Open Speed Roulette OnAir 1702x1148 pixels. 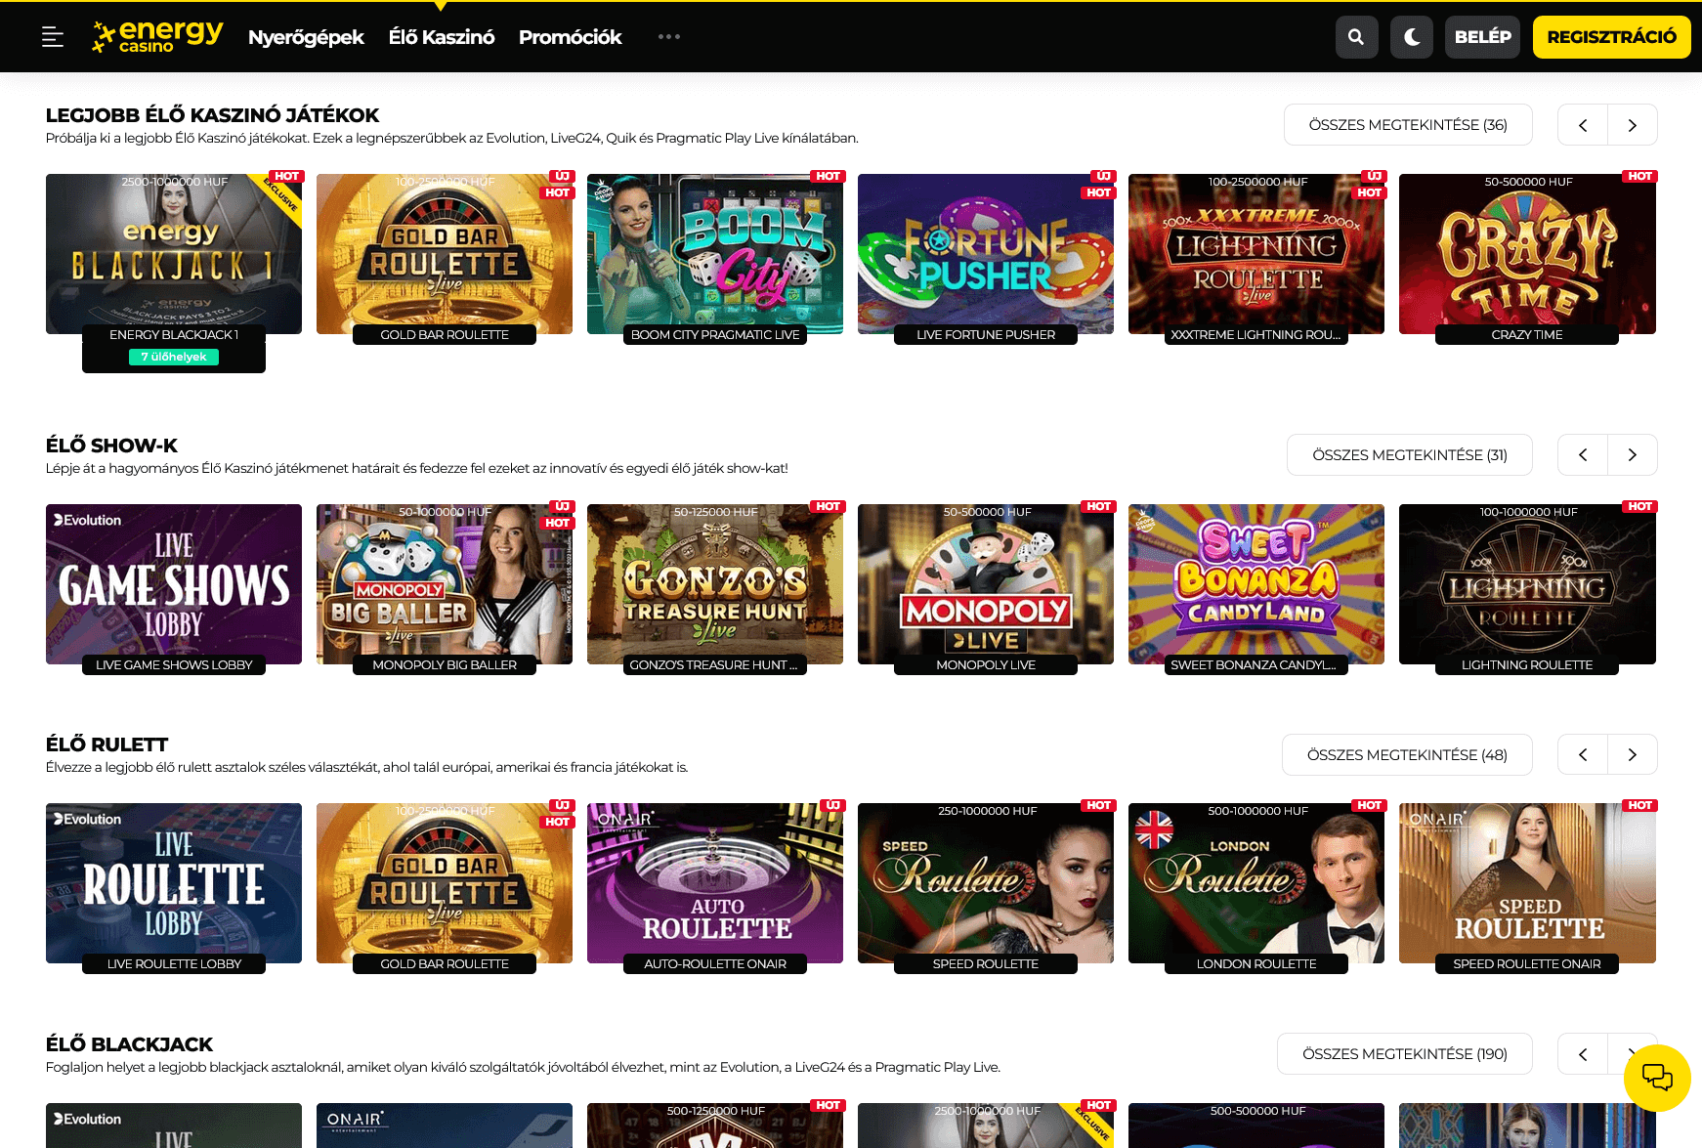click(x=1527, y=883)
